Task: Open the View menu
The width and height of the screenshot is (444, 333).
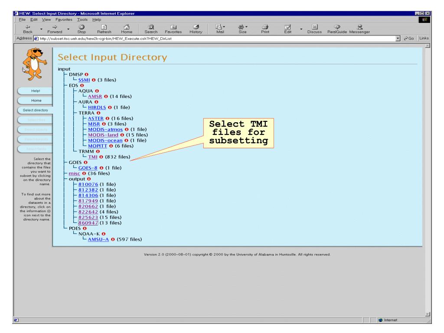Action: click(x=46, y=20)
